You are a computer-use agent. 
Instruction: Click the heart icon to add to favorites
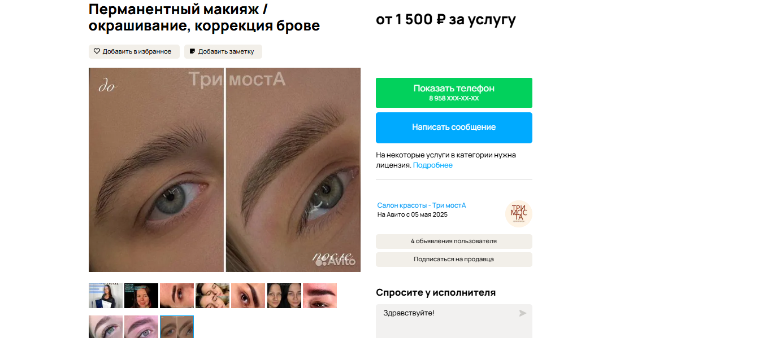point(97,51)
